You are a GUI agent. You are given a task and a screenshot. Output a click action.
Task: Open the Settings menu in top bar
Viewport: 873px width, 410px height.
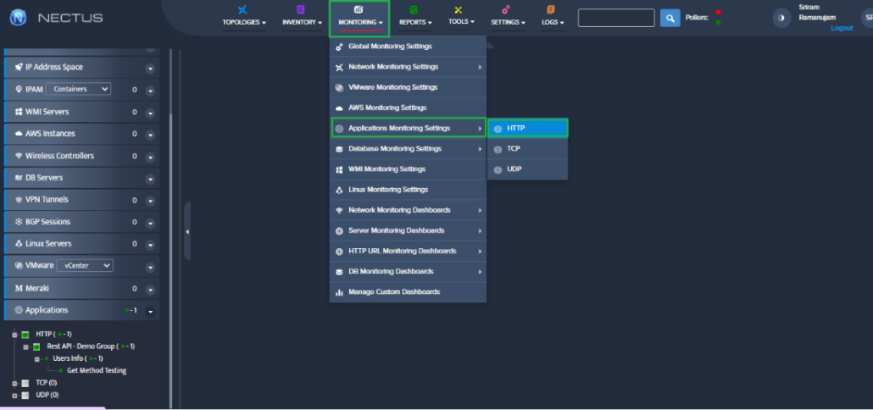508,16
